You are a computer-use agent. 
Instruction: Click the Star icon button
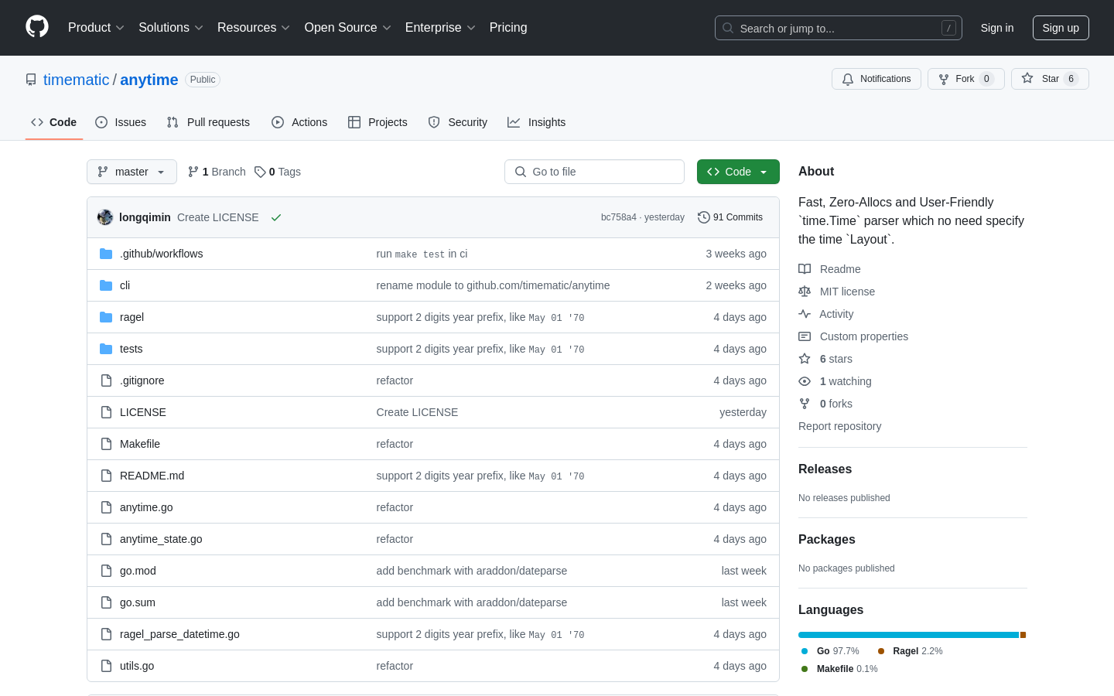[x=1027, y=78]
